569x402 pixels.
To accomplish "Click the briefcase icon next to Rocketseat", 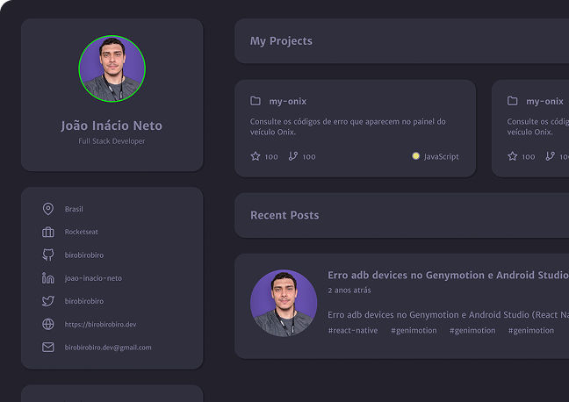I will click(48, 232).
